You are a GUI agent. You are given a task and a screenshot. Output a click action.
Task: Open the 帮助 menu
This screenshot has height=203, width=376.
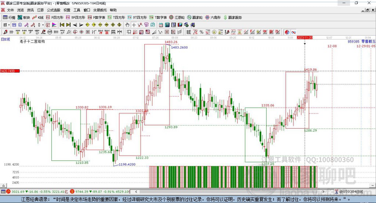click(x=113, y=10)
